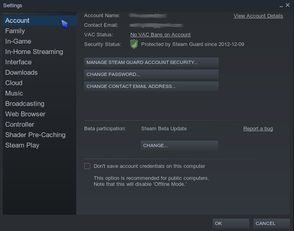This screenshot has width=294, height=231.
Task: Open the Interface settings category
Action: coord(40,62)
